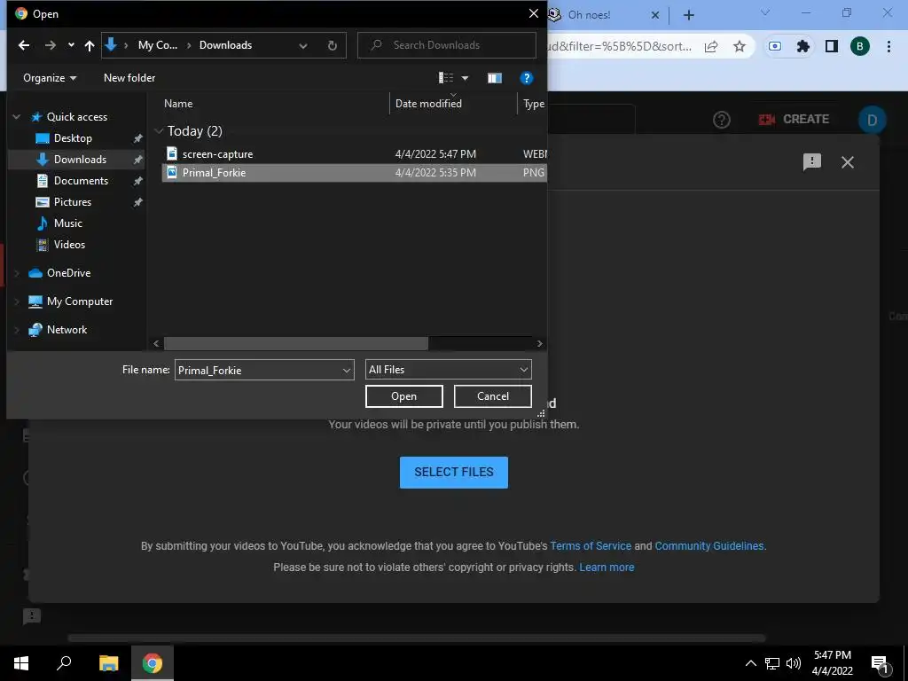Collapse the Quick access tree
908x681 pixels.
point(16,117)
